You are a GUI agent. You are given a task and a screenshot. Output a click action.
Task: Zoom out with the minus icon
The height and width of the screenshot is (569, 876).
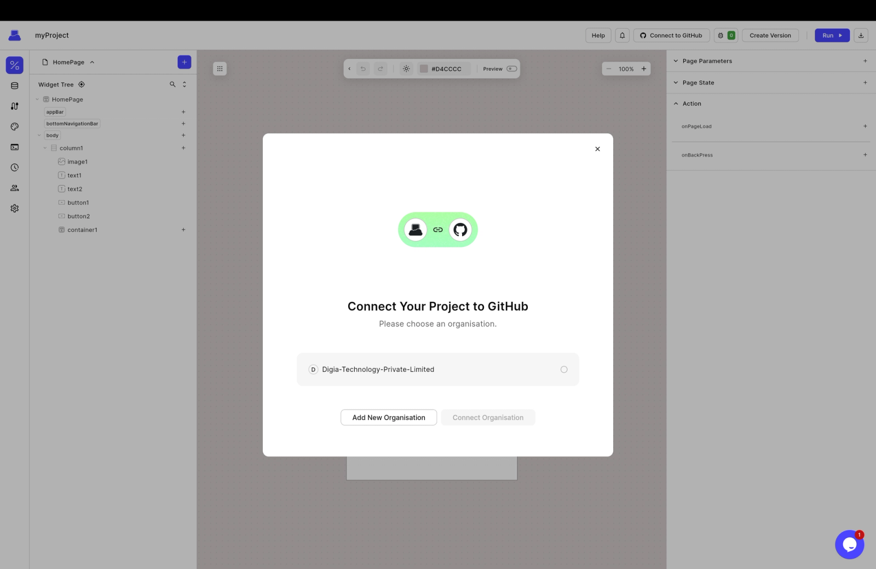(x=609, y=69)
